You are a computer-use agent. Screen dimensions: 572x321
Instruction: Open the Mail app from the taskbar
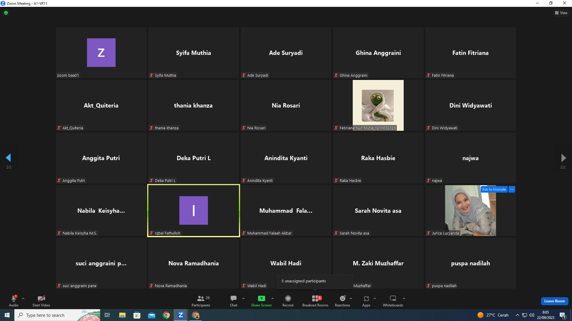click(x=152, y=315)
